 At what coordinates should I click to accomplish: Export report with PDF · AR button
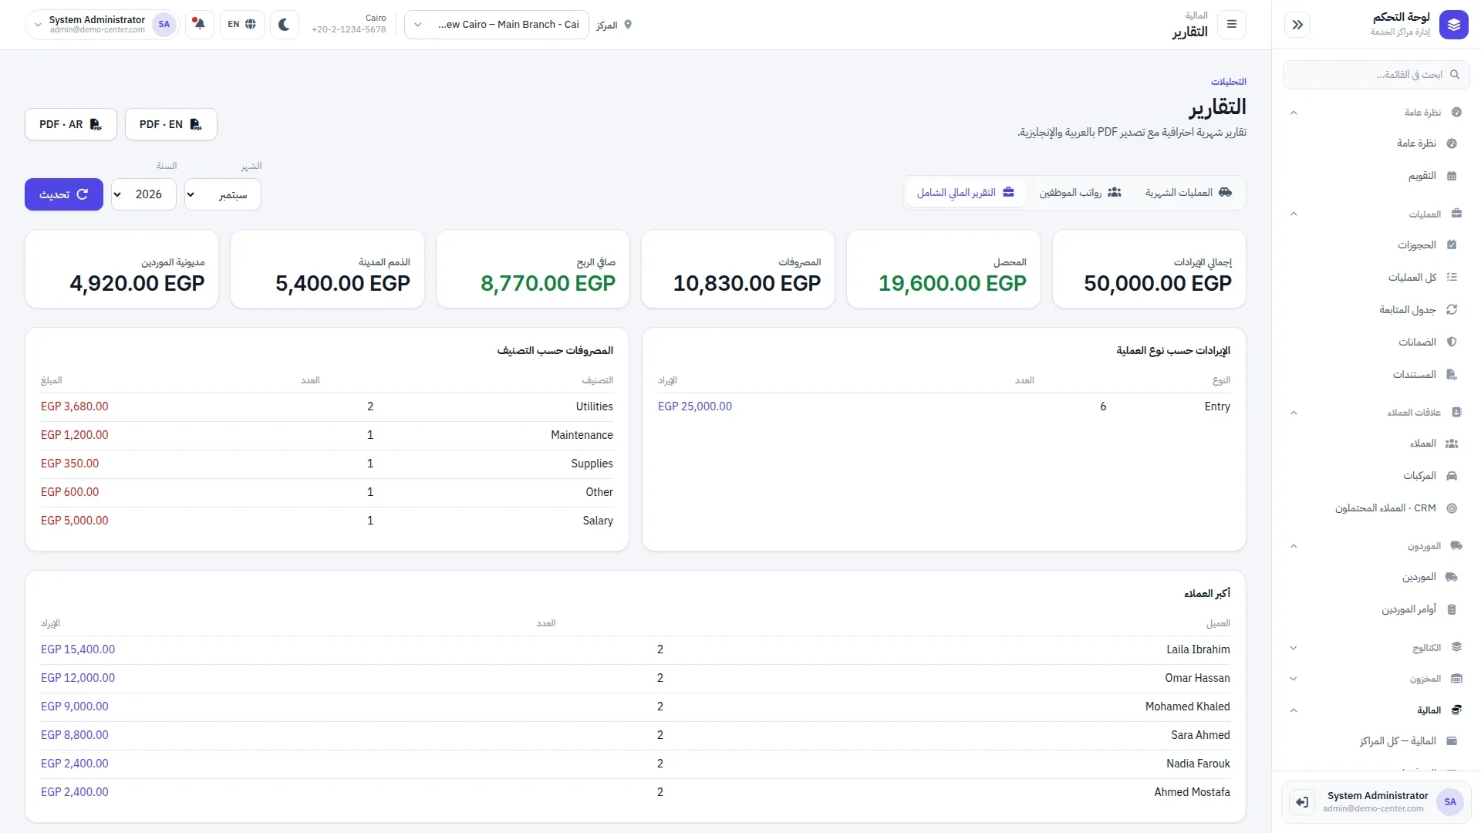[x=71, y=124]
